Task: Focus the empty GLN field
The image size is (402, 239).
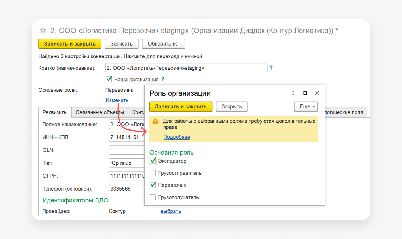Action: (127, 150)
